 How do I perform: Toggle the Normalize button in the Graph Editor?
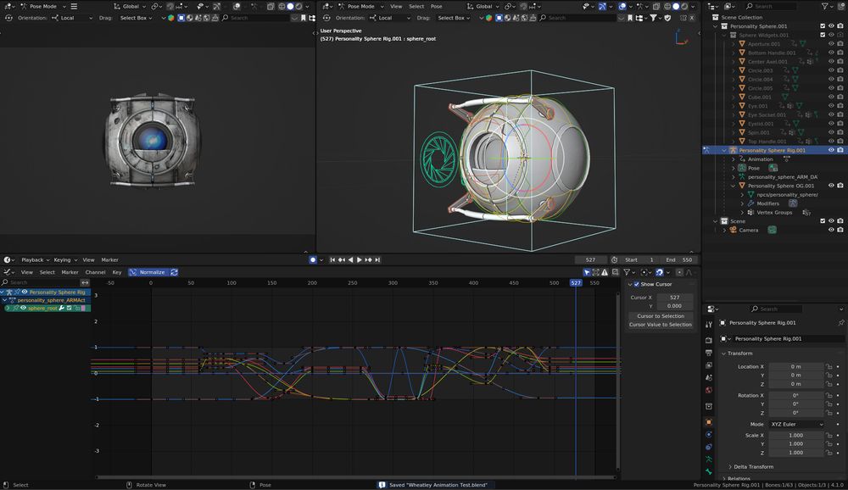click(152, 272)
